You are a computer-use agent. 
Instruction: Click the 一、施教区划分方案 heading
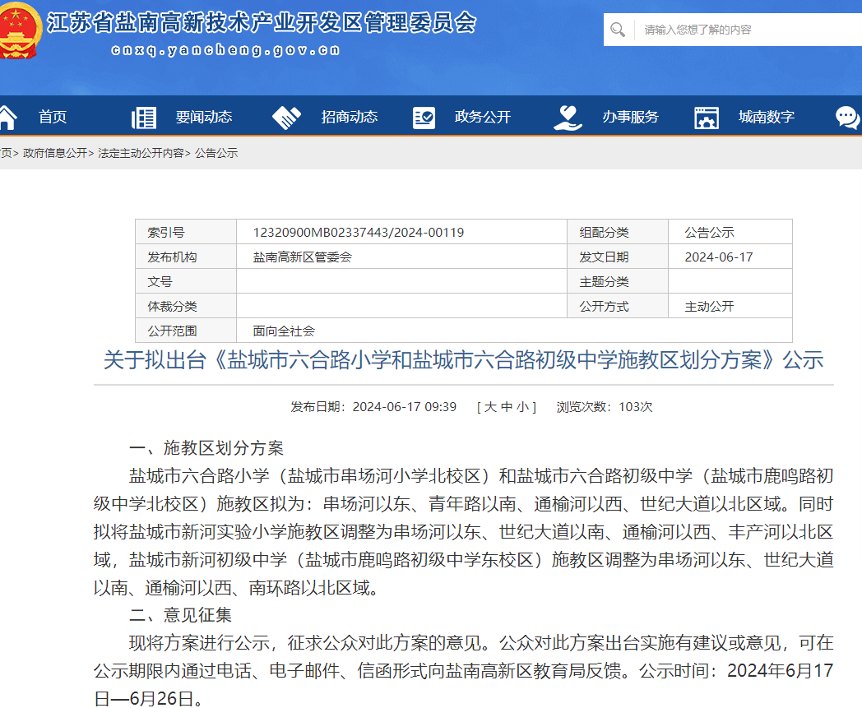click(206, 448)
